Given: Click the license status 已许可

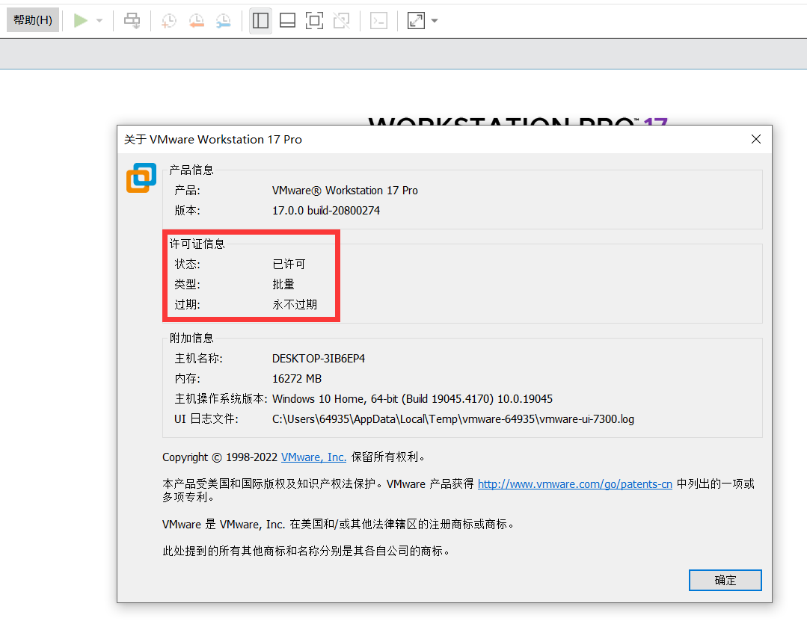Looking at the screenshot, I should click(x=289, y=265).
